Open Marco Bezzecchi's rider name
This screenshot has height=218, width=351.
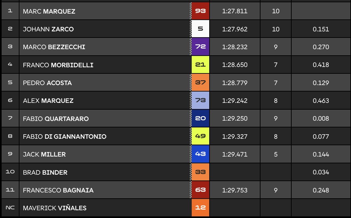pos(54,47)
